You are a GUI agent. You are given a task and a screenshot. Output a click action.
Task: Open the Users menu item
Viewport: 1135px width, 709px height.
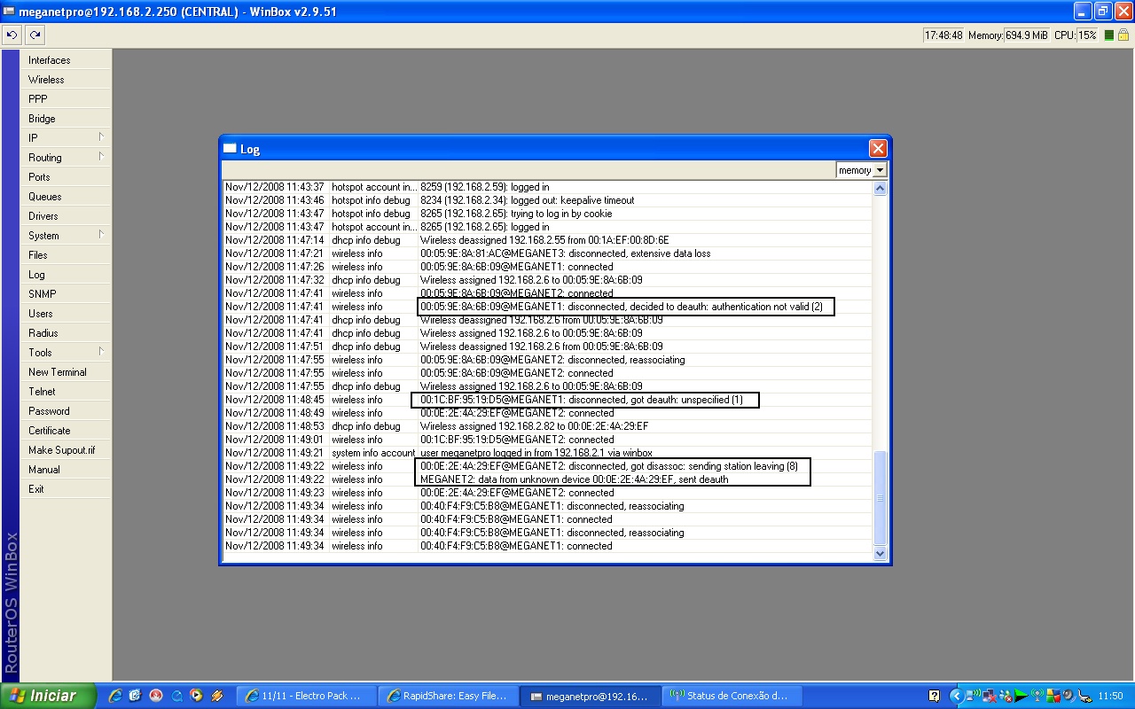tap(67, 313)
